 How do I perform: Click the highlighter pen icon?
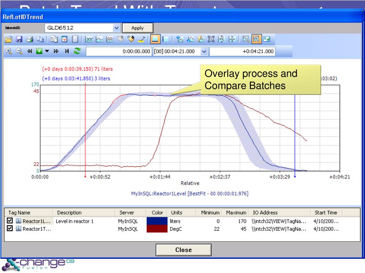[141, 39]
